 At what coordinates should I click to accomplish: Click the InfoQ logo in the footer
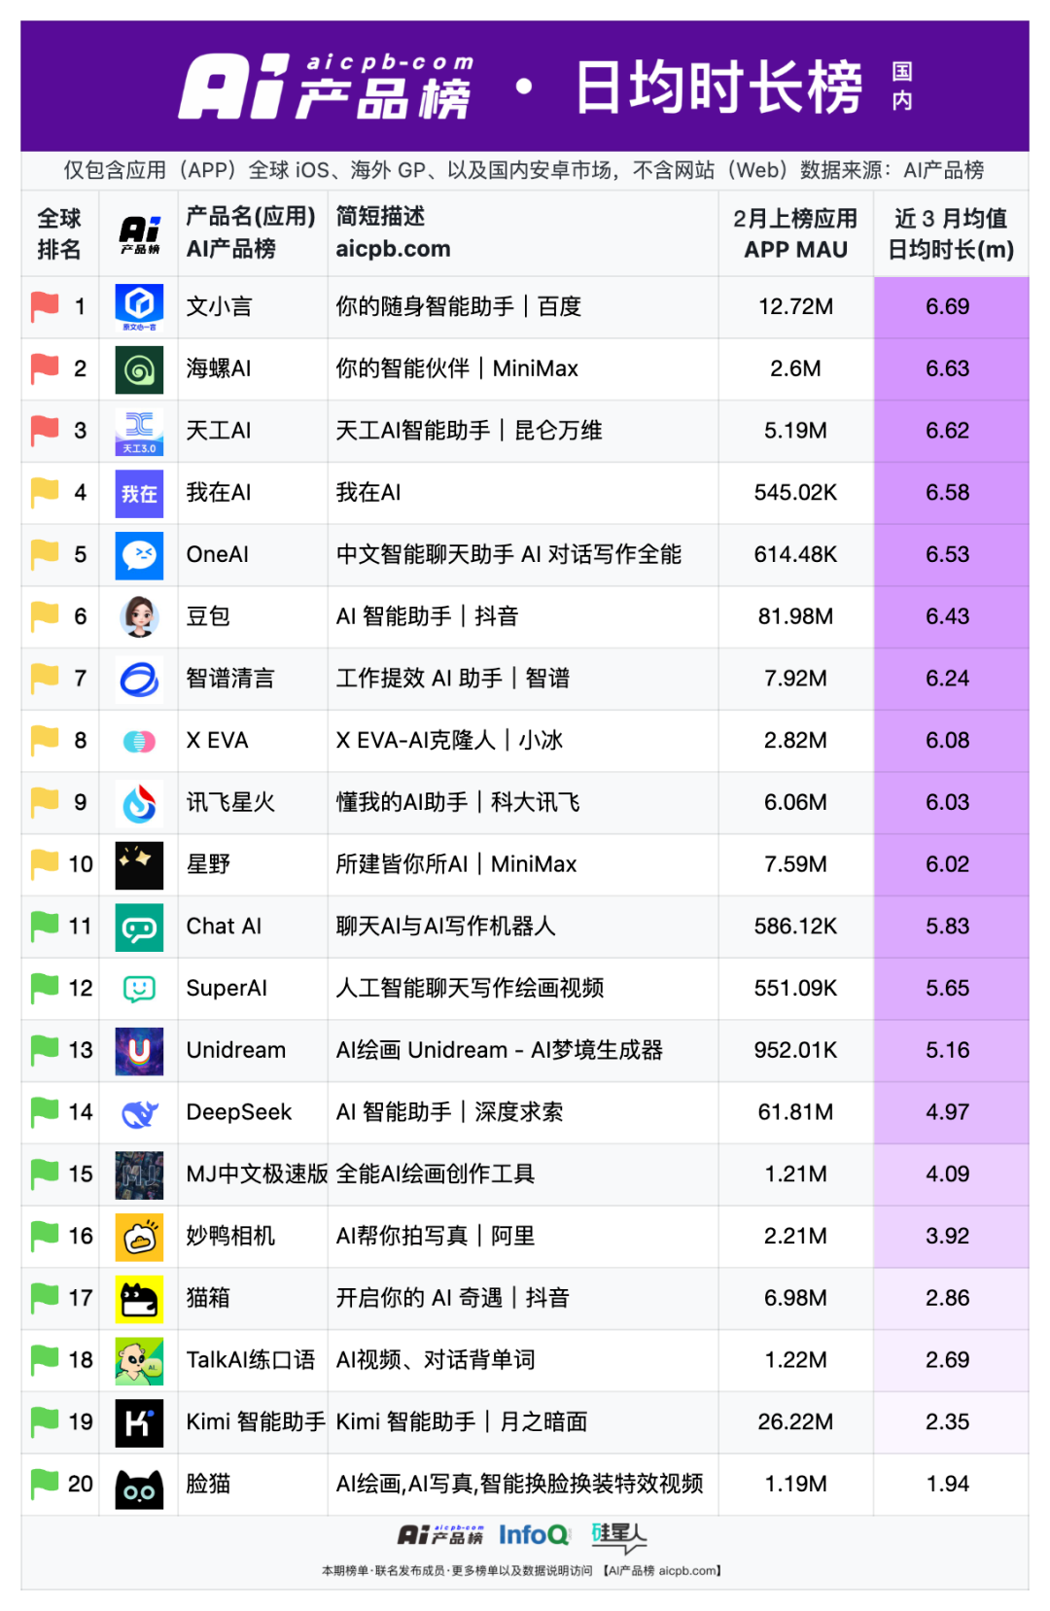534,1535
